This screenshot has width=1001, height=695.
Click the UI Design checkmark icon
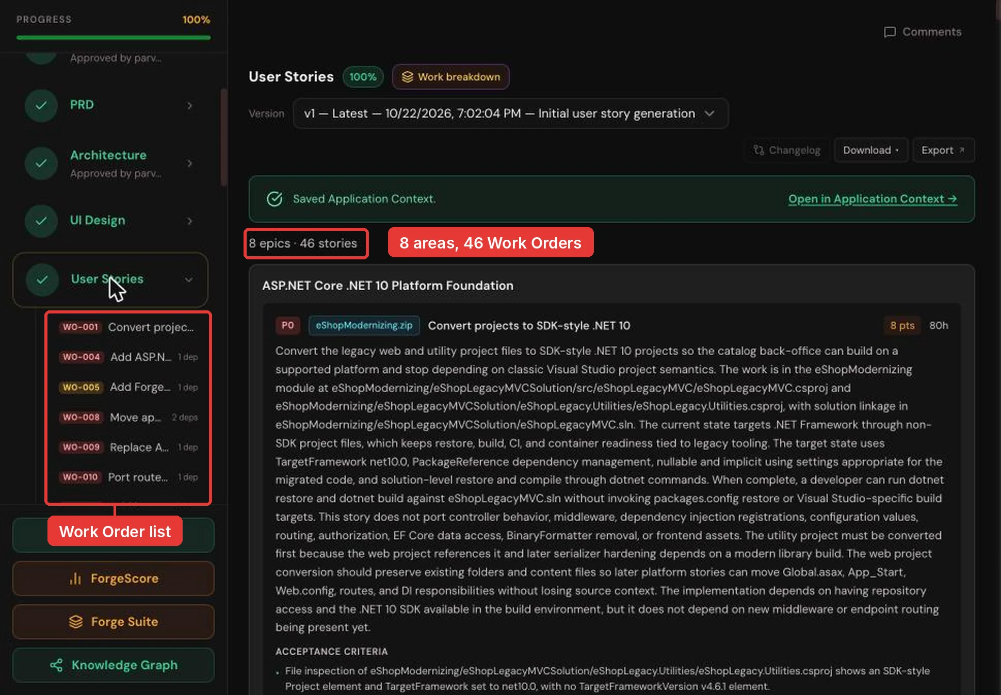(41, 221)
